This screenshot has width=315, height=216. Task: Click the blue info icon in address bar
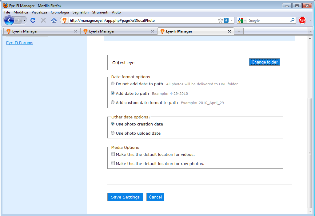pos(226,21)
